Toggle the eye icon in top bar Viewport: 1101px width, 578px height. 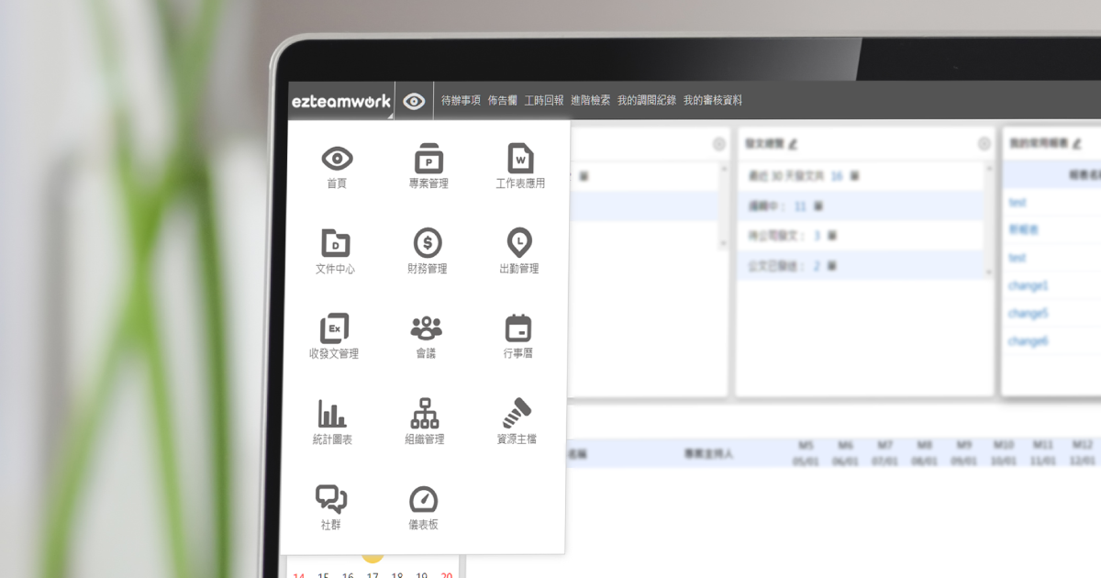pyautogui.click(x=414, y=101)
